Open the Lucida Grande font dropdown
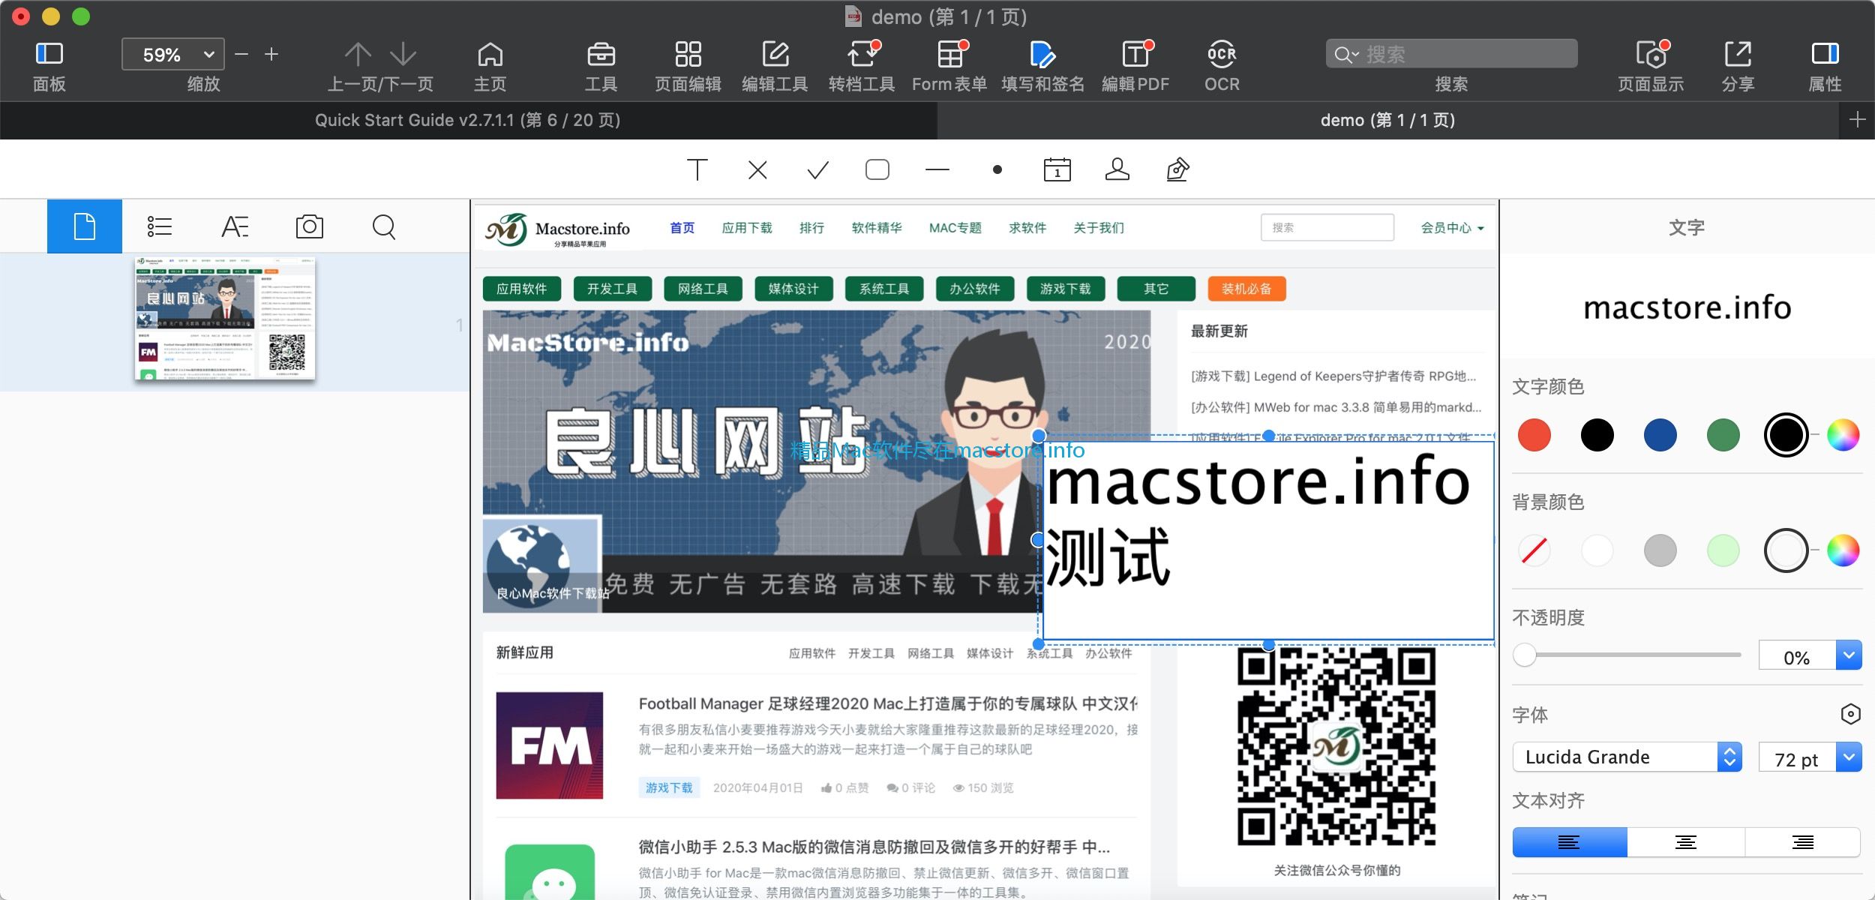 click(x=1627, y=757)
